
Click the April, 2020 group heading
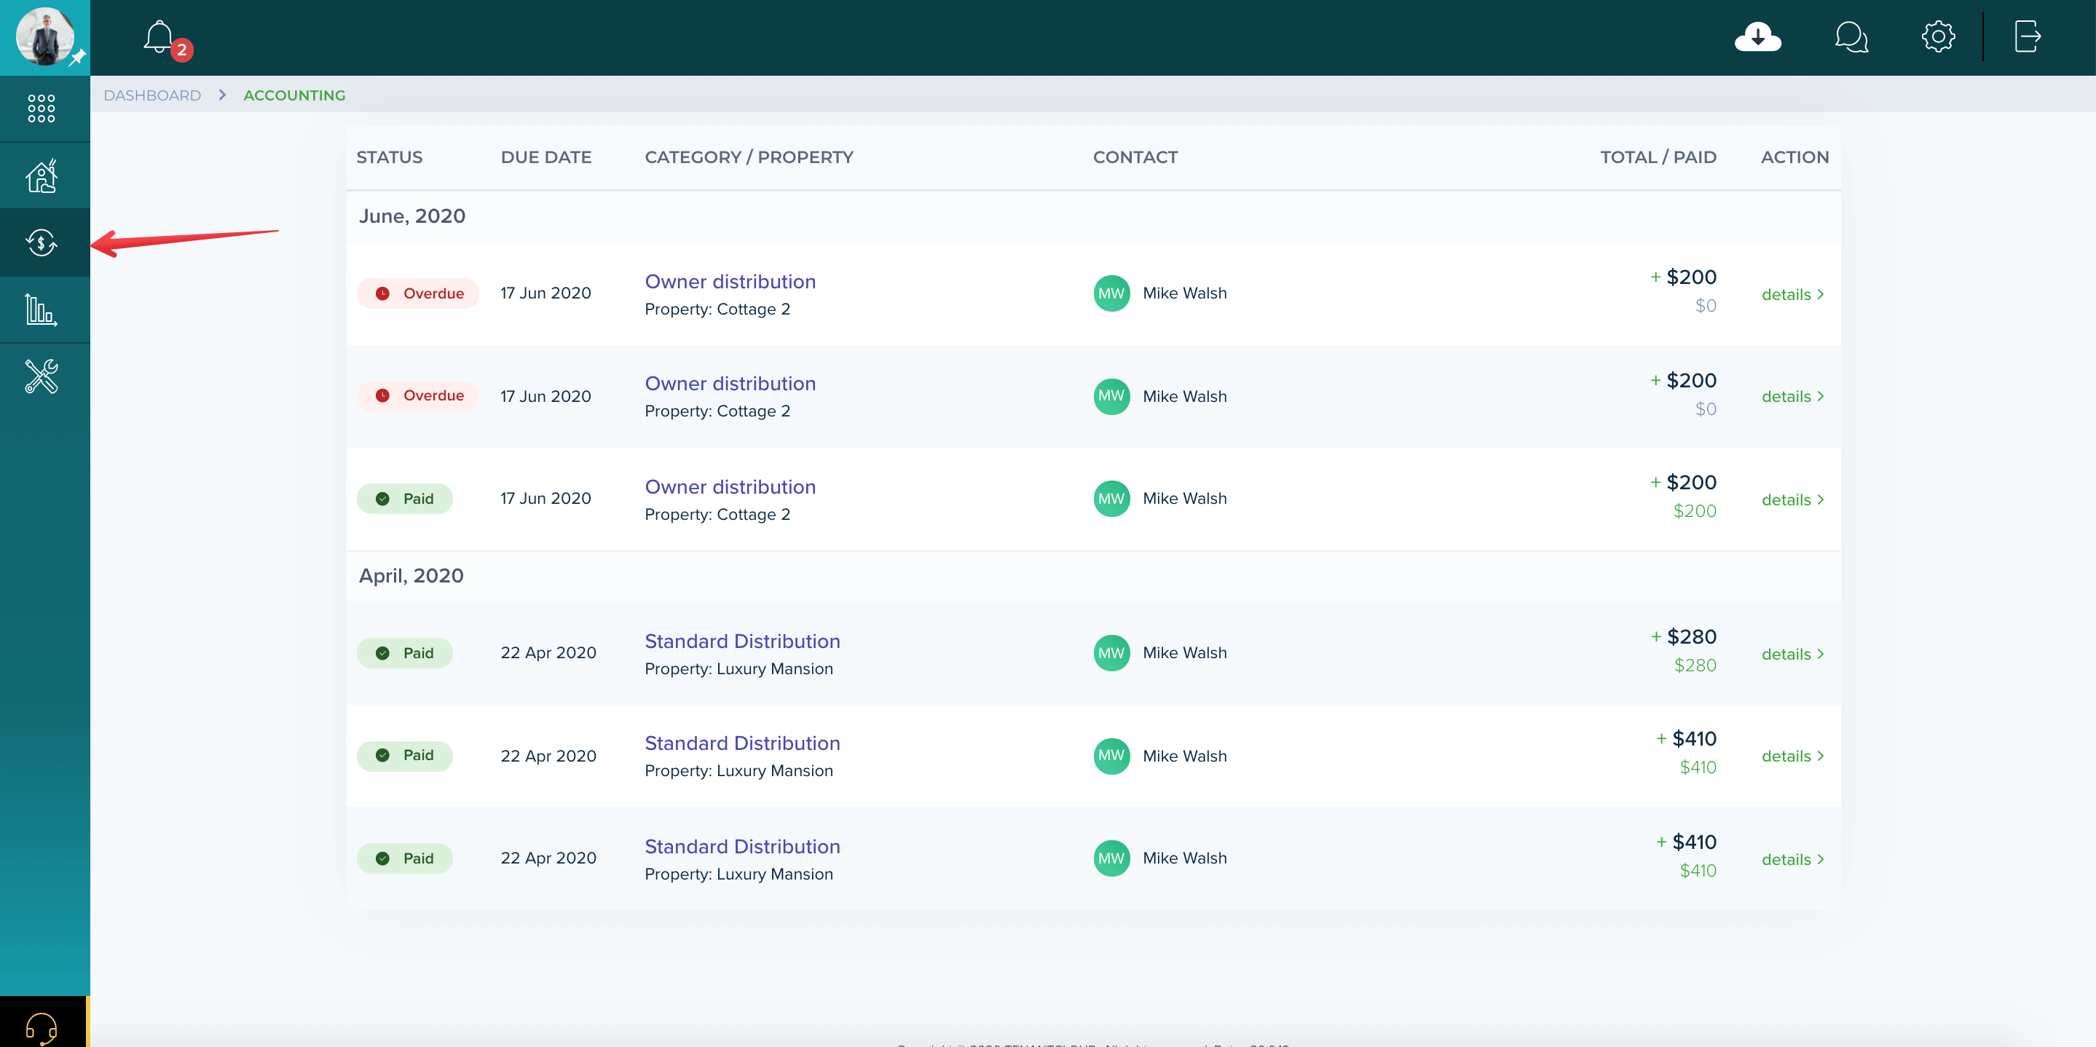(x=411, y=575)
